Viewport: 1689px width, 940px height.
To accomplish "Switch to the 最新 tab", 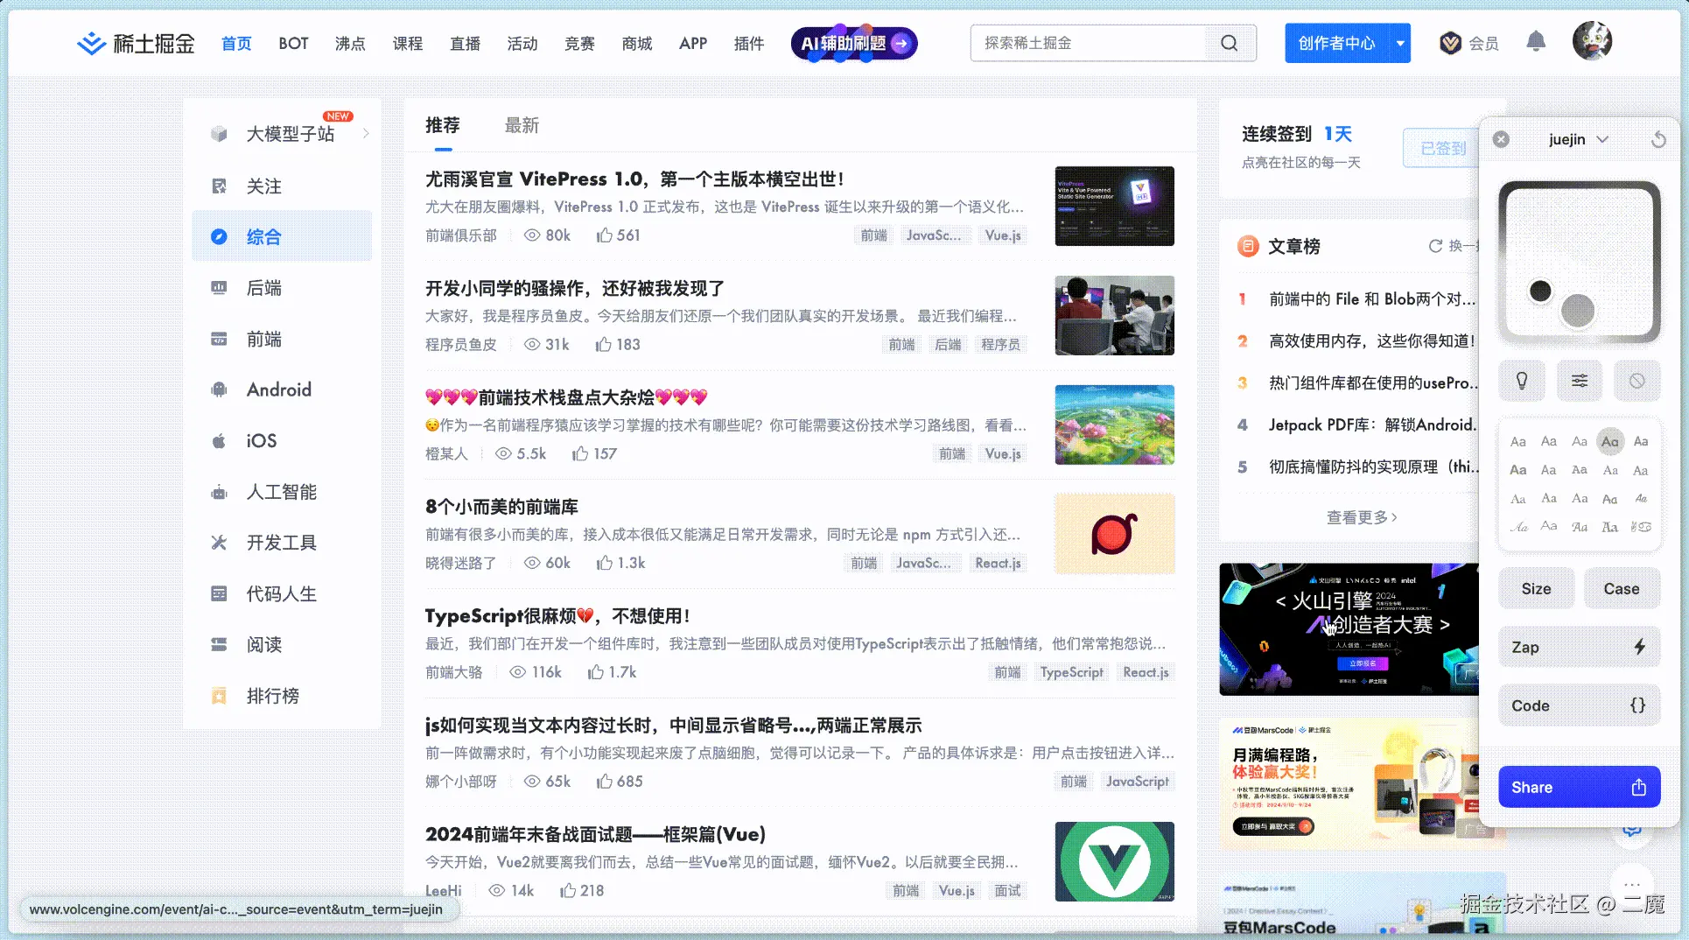I will click(522, 125).
